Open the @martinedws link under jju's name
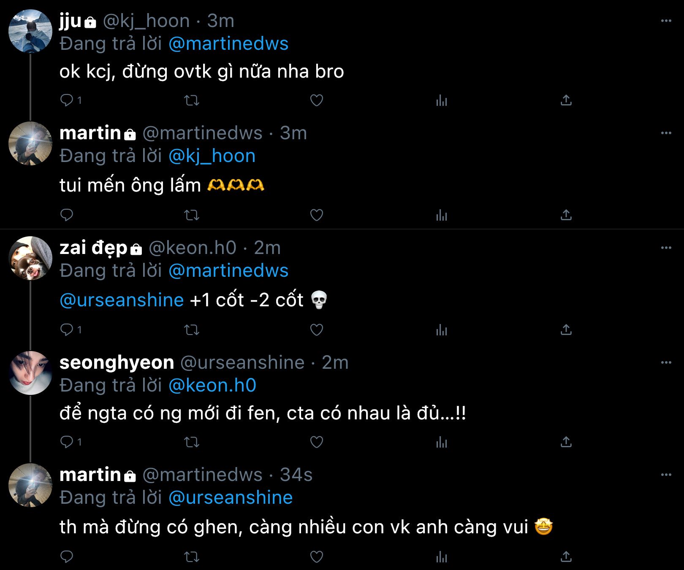Viewport: 684px width, 570px height. 228,44
